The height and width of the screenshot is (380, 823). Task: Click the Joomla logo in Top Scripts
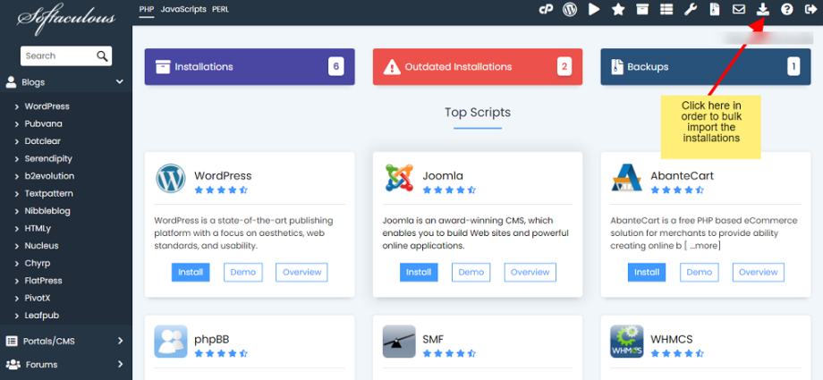(399, 178)
